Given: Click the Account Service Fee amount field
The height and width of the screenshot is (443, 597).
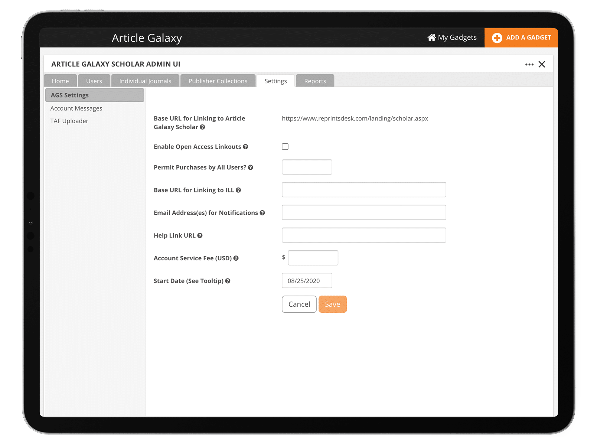Looking at the screenshot, I should (x=313, y=258).
